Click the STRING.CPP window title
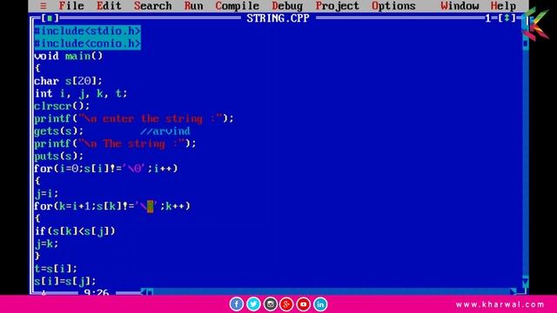The width and height of the screenshot is (557, 313). coord(278,18)
